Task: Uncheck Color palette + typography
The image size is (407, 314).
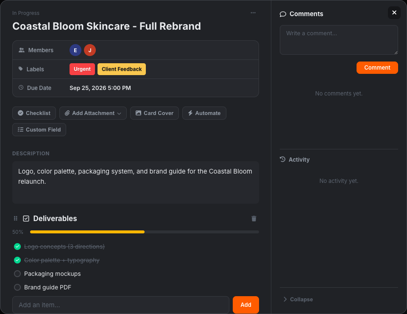Action: pos(17,260)
